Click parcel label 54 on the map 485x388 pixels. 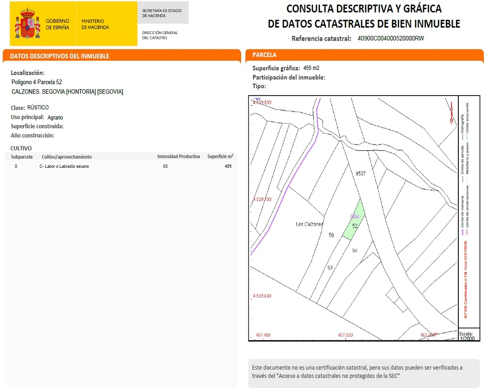coord(355,251)
